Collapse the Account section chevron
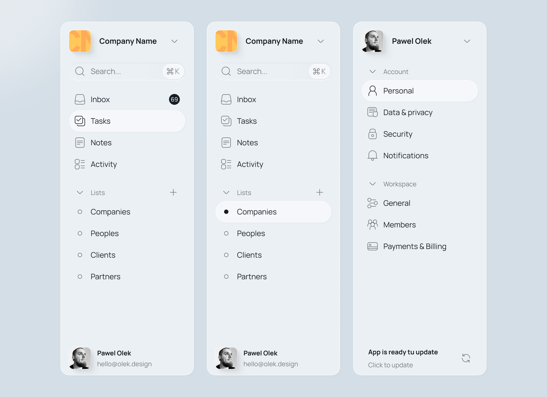 [372, 72]
